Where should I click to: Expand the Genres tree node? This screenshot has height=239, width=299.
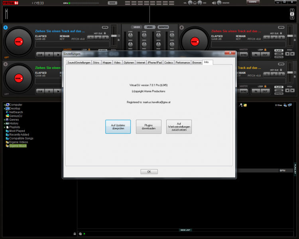click(4, 120)
